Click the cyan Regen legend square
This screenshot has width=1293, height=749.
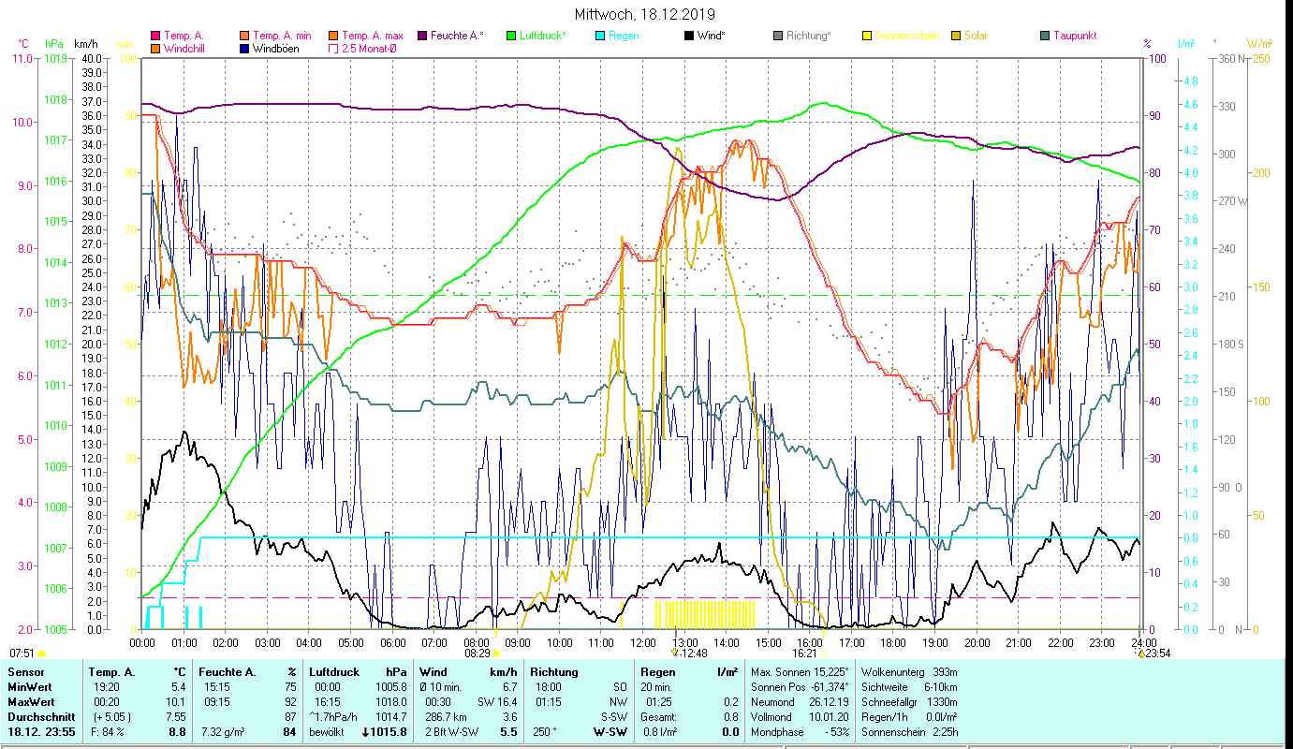(x=600, y=37)
